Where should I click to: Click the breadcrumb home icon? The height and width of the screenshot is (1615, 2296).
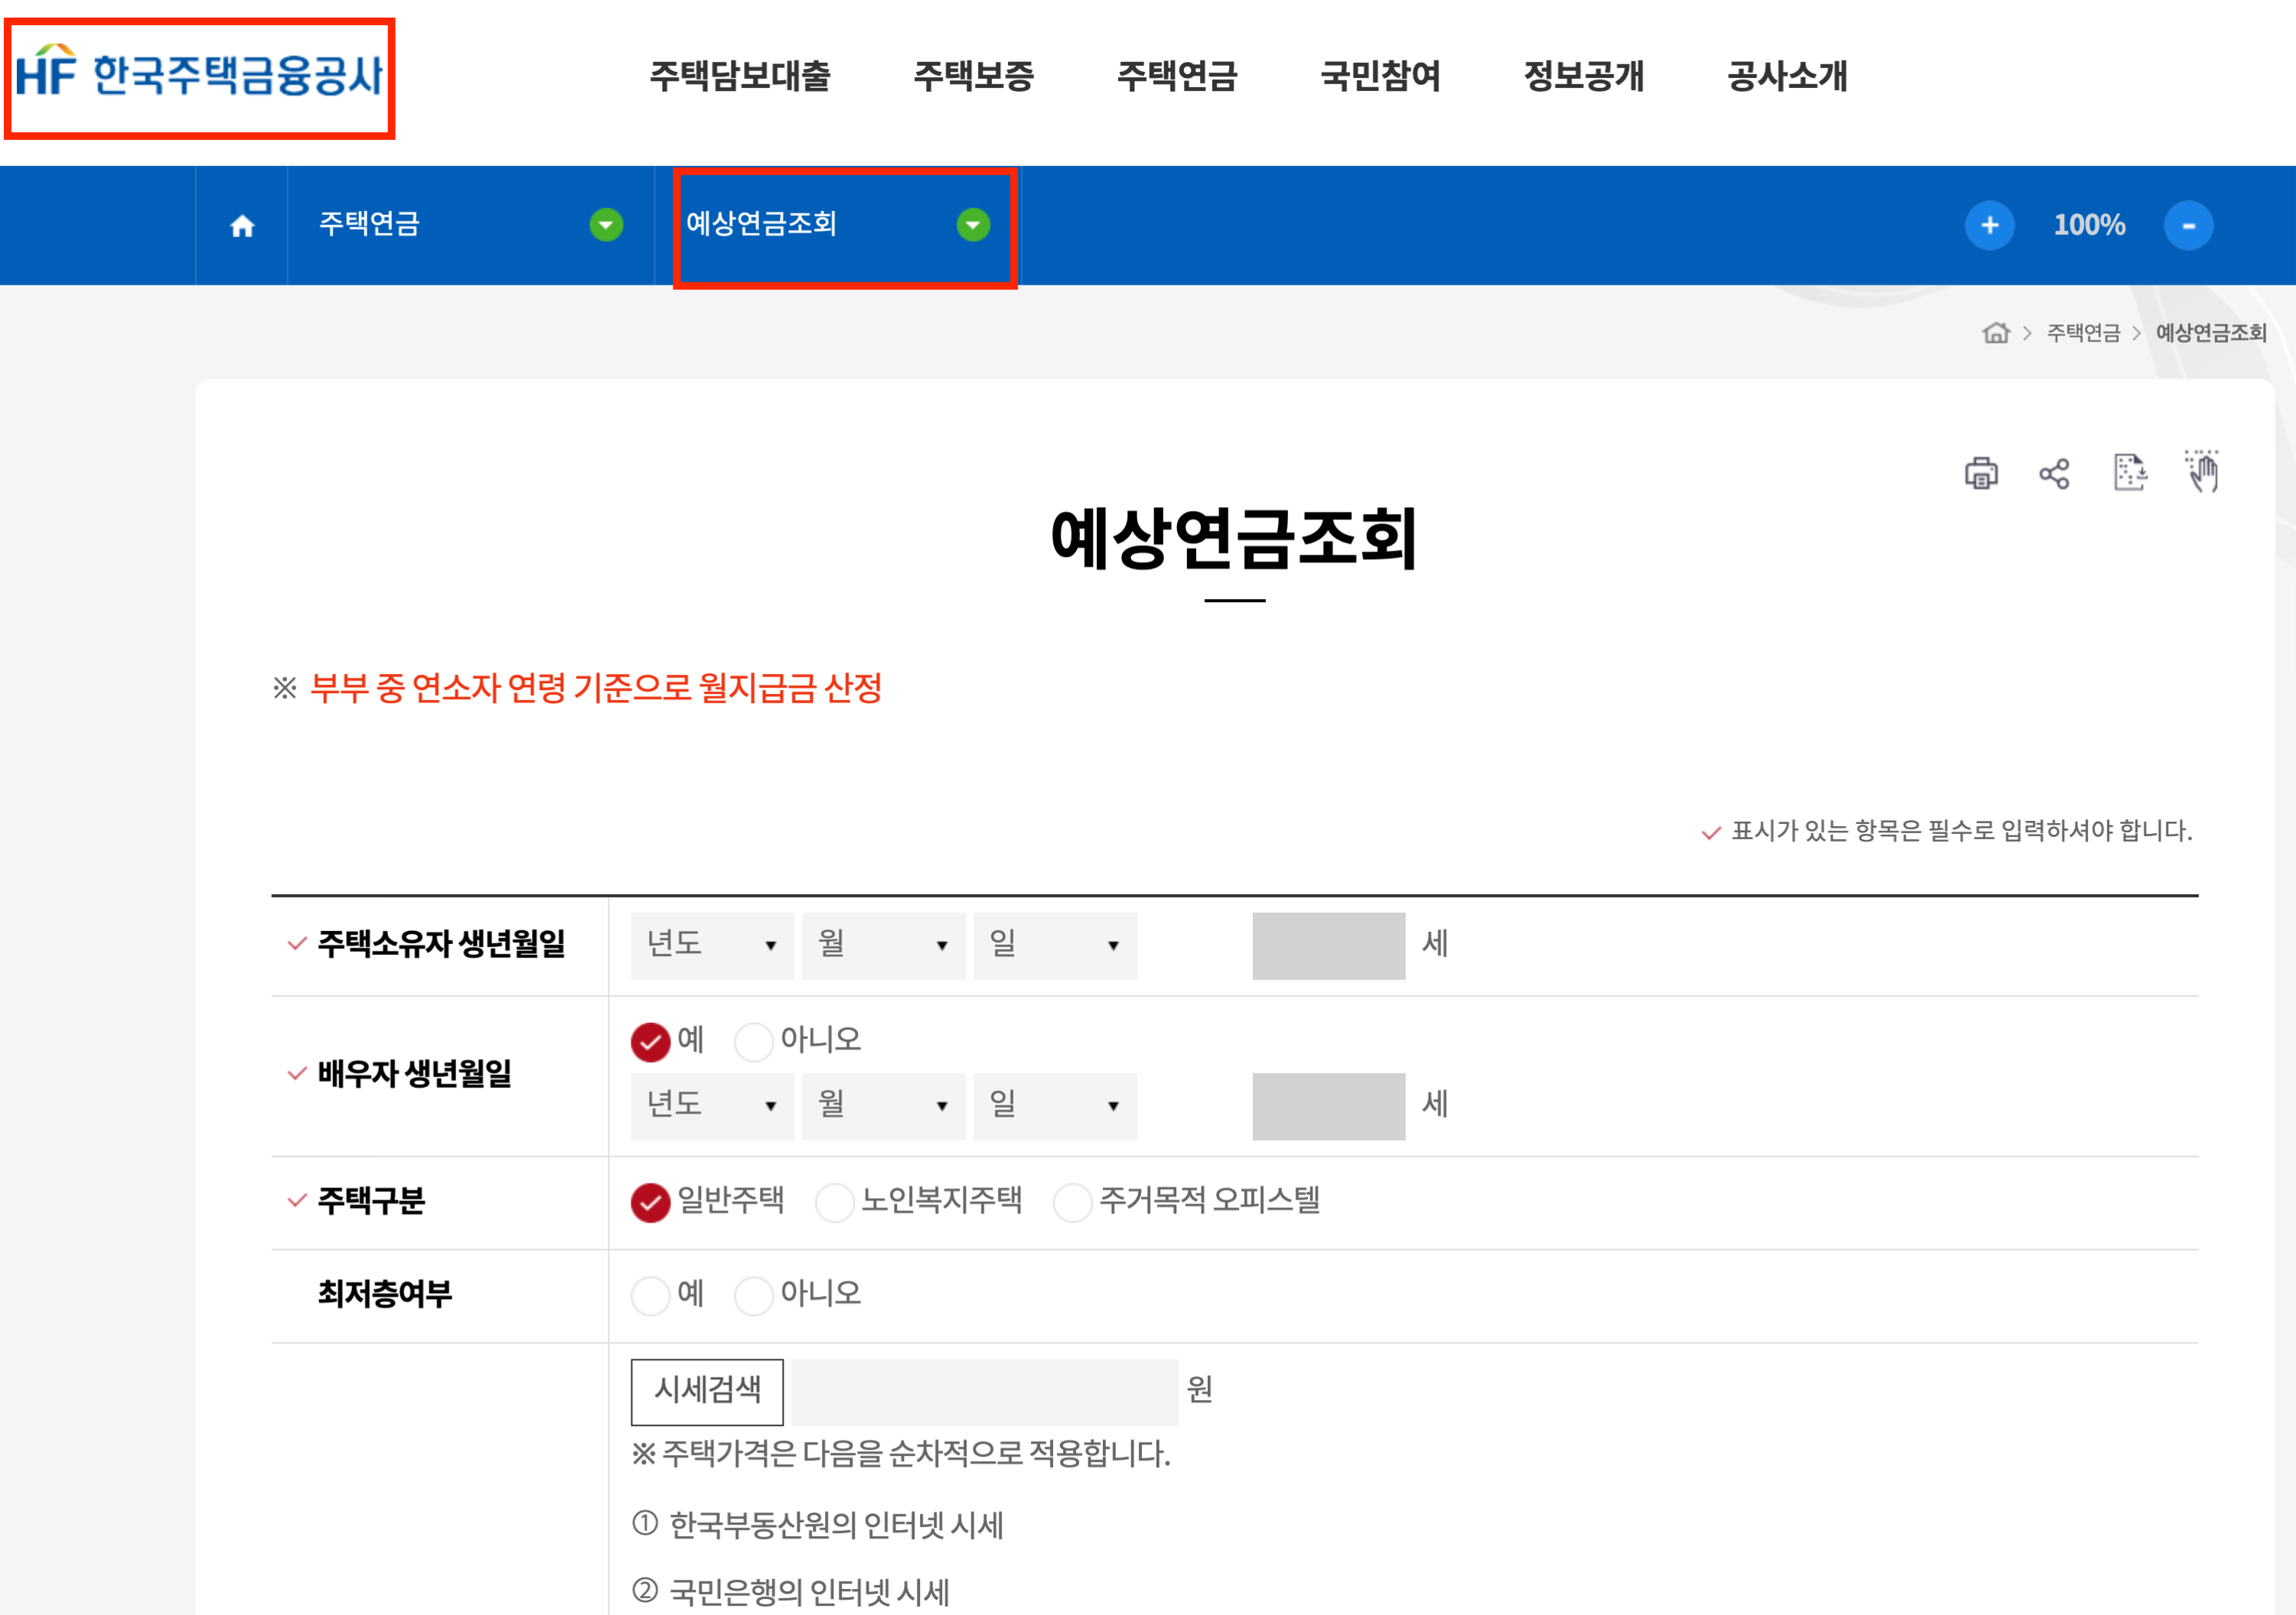click(1995, 333)
